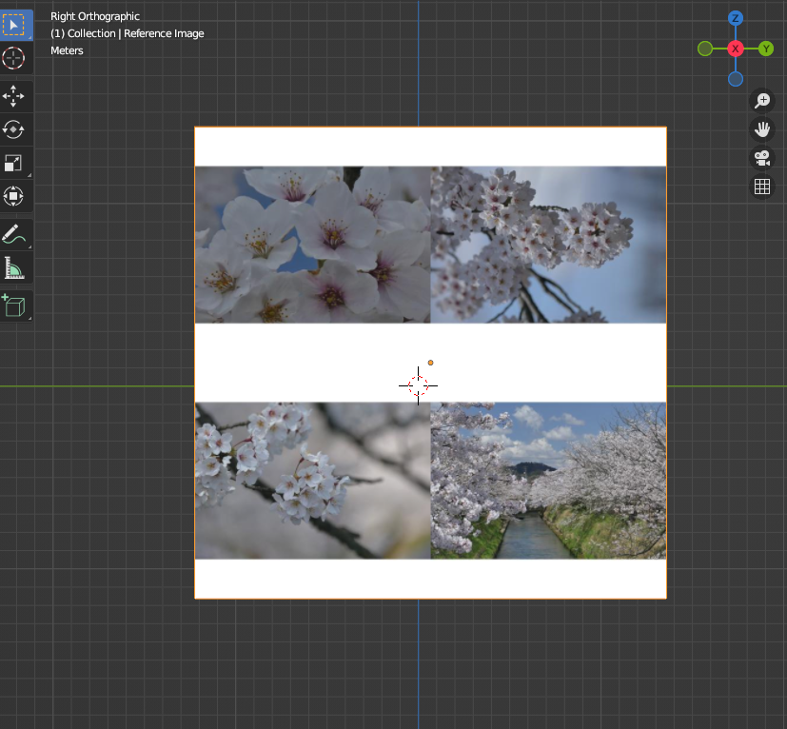Click the viewport zoom magnifier icon
The width and height of the screenshot is (787, 729).
pyautogui.click(x=761, y=100)
